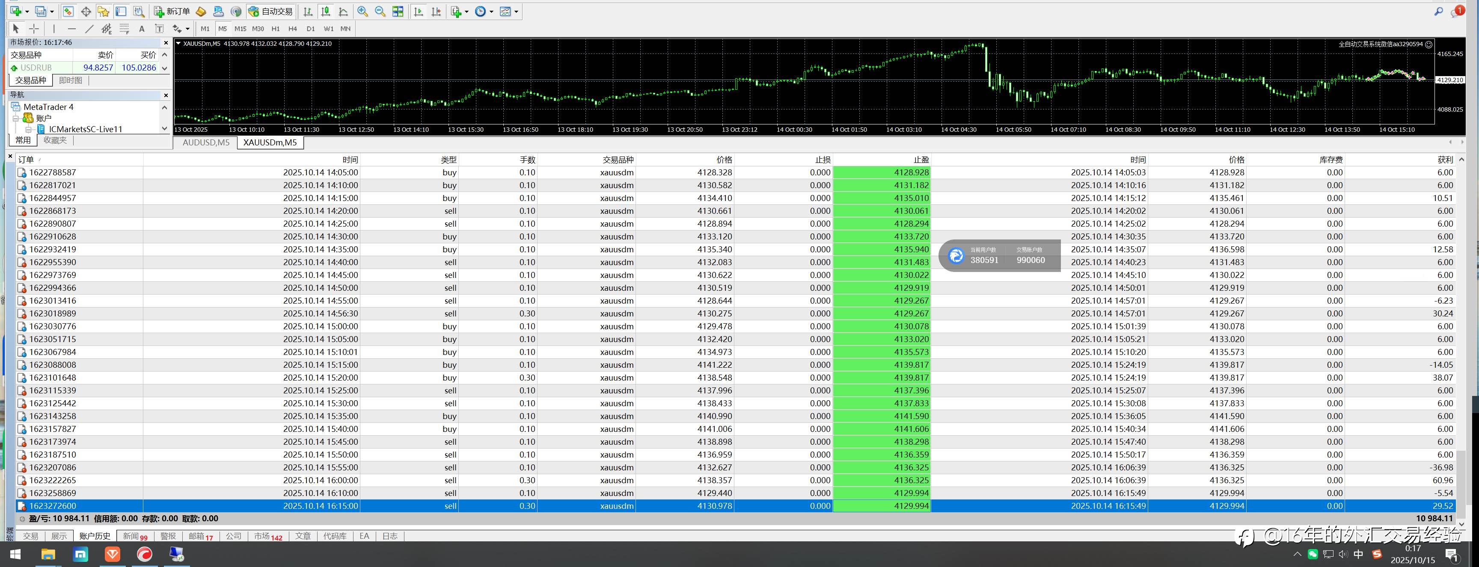Open the tile windows layout icon
1479x567 pixels.
tap(398, 12)
